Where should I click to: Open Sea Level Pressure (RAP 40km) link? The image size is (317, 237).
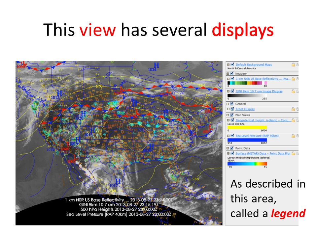(x=257, y=136)
